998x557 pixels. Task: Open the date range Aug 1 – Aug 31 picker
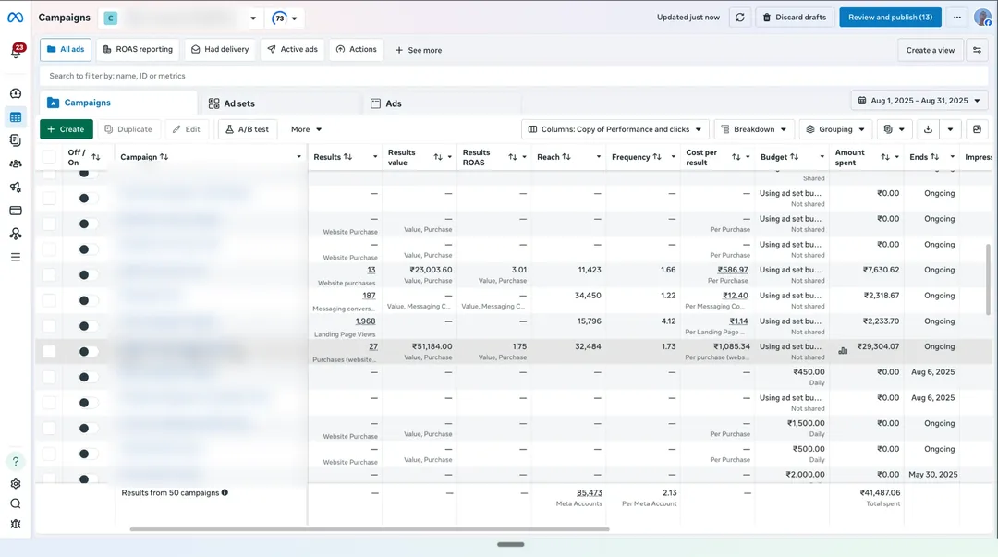pyautogui.click(x=919, y=101)
